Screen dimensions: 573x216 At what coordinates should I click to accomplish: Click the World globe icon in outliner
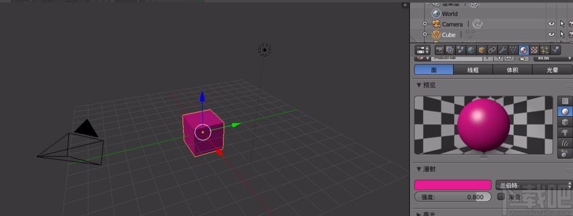point(436,14)
